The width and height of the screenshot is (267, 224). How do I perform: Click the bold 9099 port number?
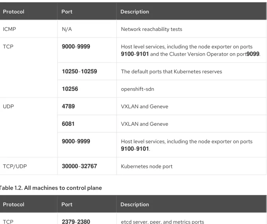253,54
